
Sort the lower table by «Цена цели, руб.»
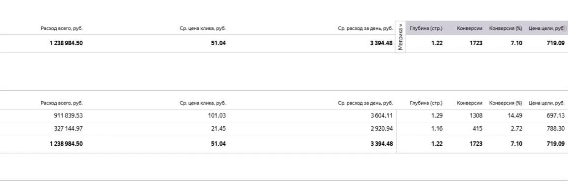(547, 103)
